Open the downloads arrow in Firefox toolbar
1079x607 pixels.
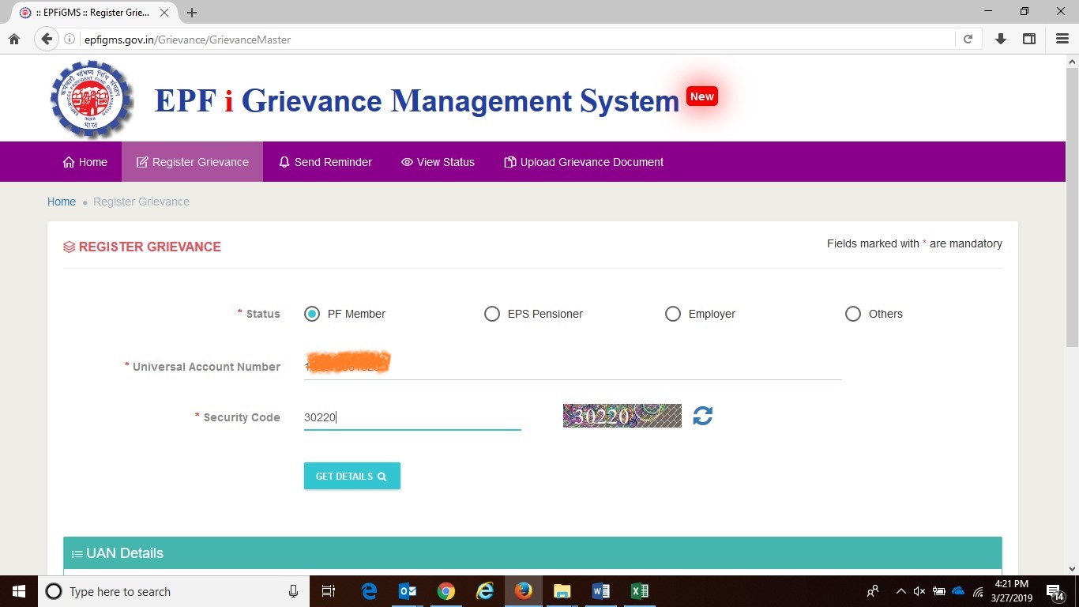(x=1000, y=38)
